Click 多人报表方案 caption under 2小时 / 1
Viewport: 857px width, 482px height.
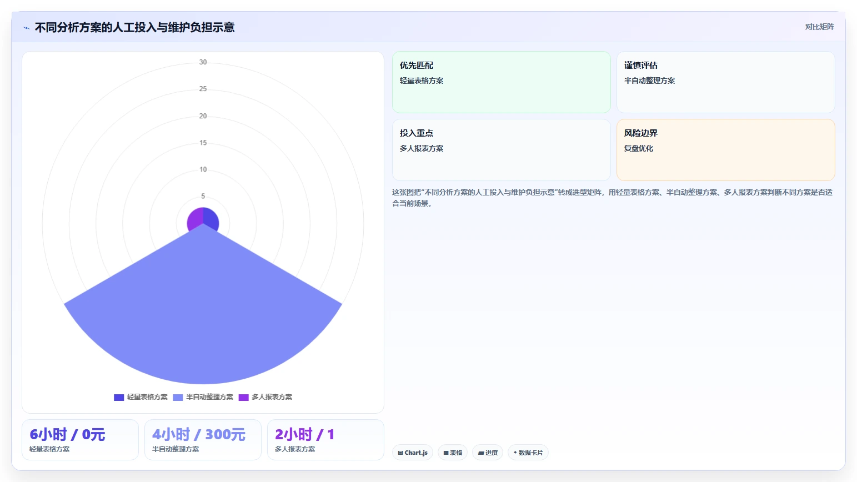295,449
